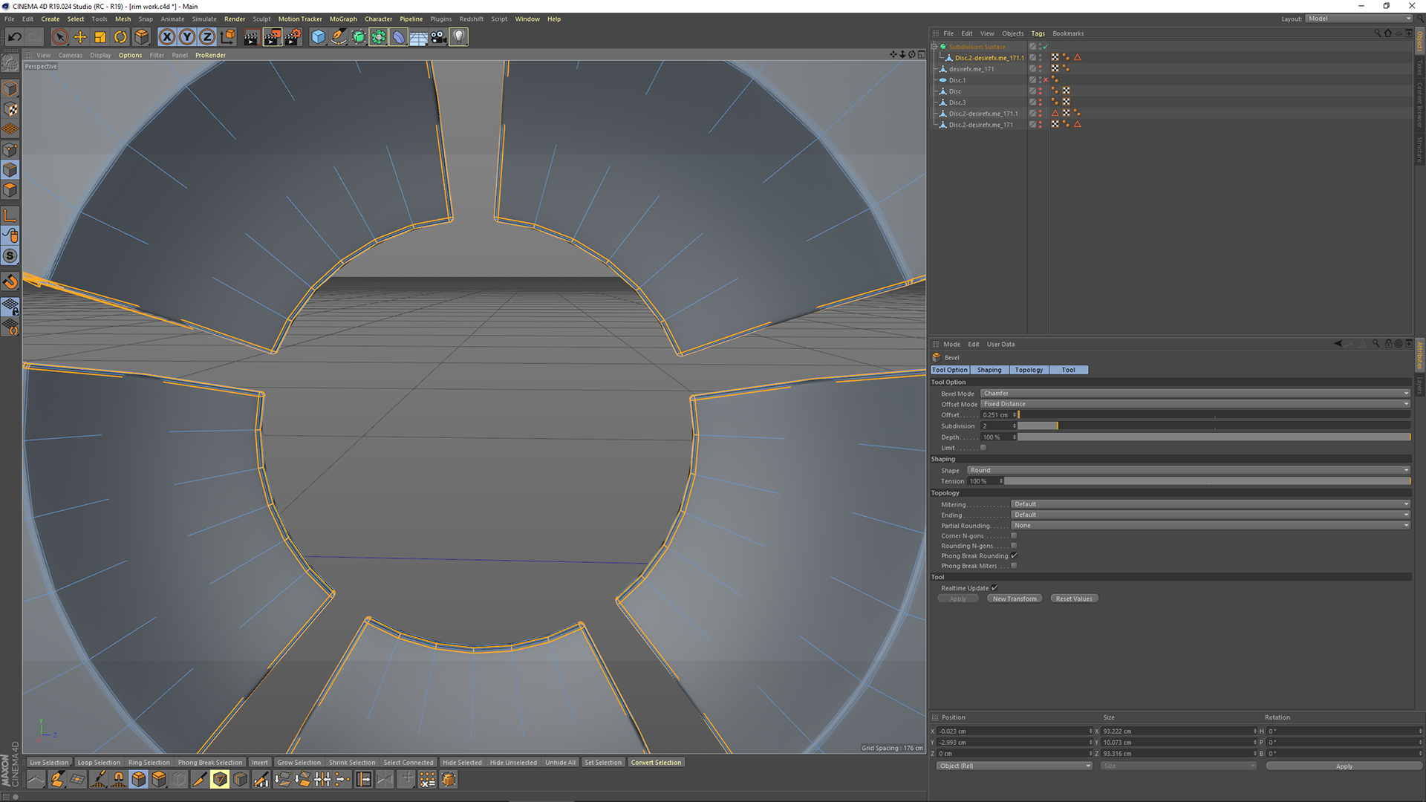Click the Texture mode icon in left sidebar

click(x=10, y=109)
